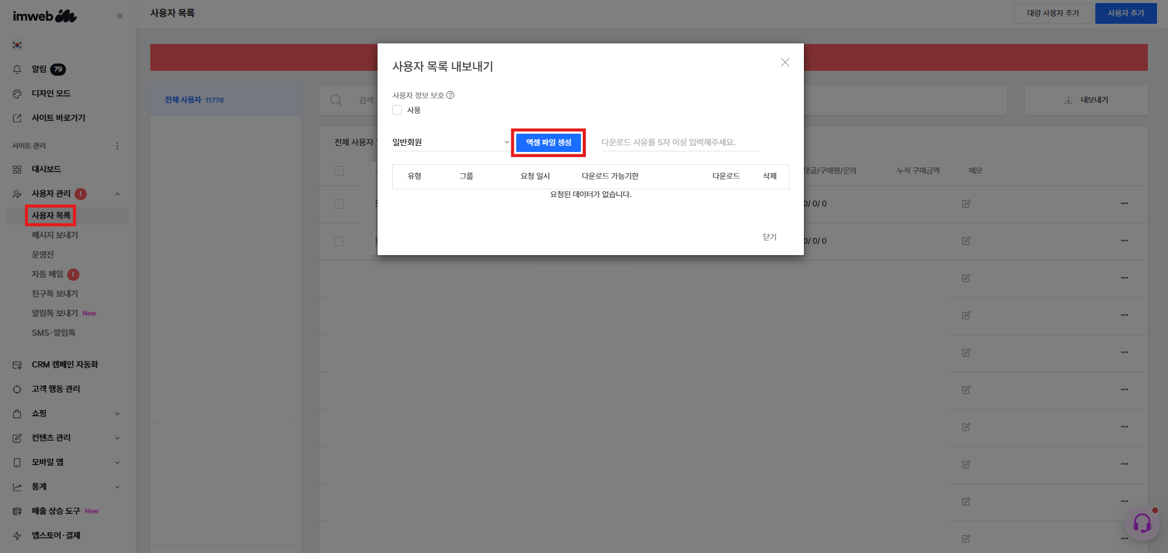
Task: Click the 엑셀 파일 생성 button
Action: [549, 142]
